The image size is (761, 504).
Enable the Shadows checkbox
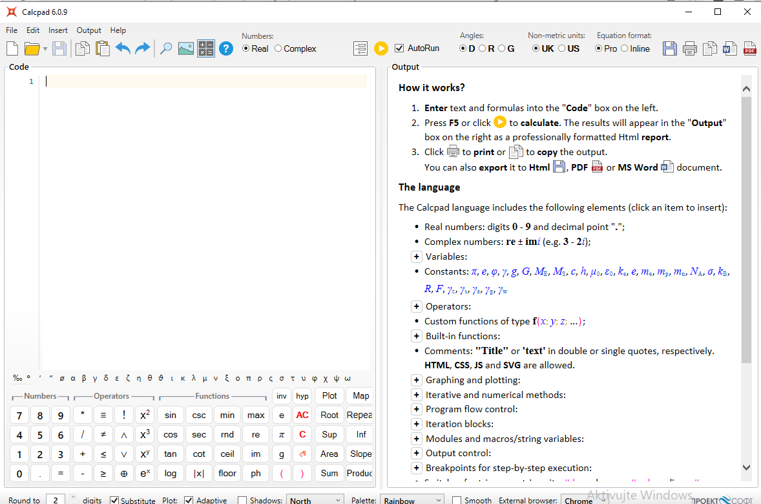[x=242, y=500]
